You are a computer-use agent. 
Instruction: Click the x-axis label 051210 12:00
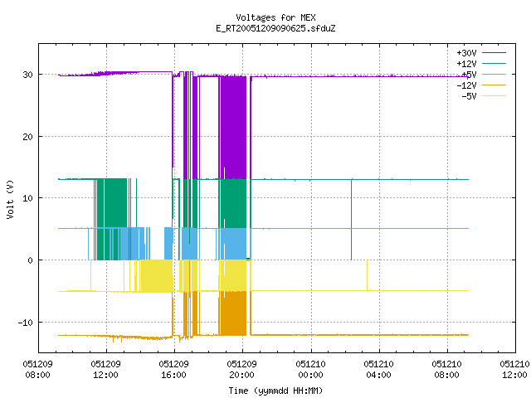[514, 369]
